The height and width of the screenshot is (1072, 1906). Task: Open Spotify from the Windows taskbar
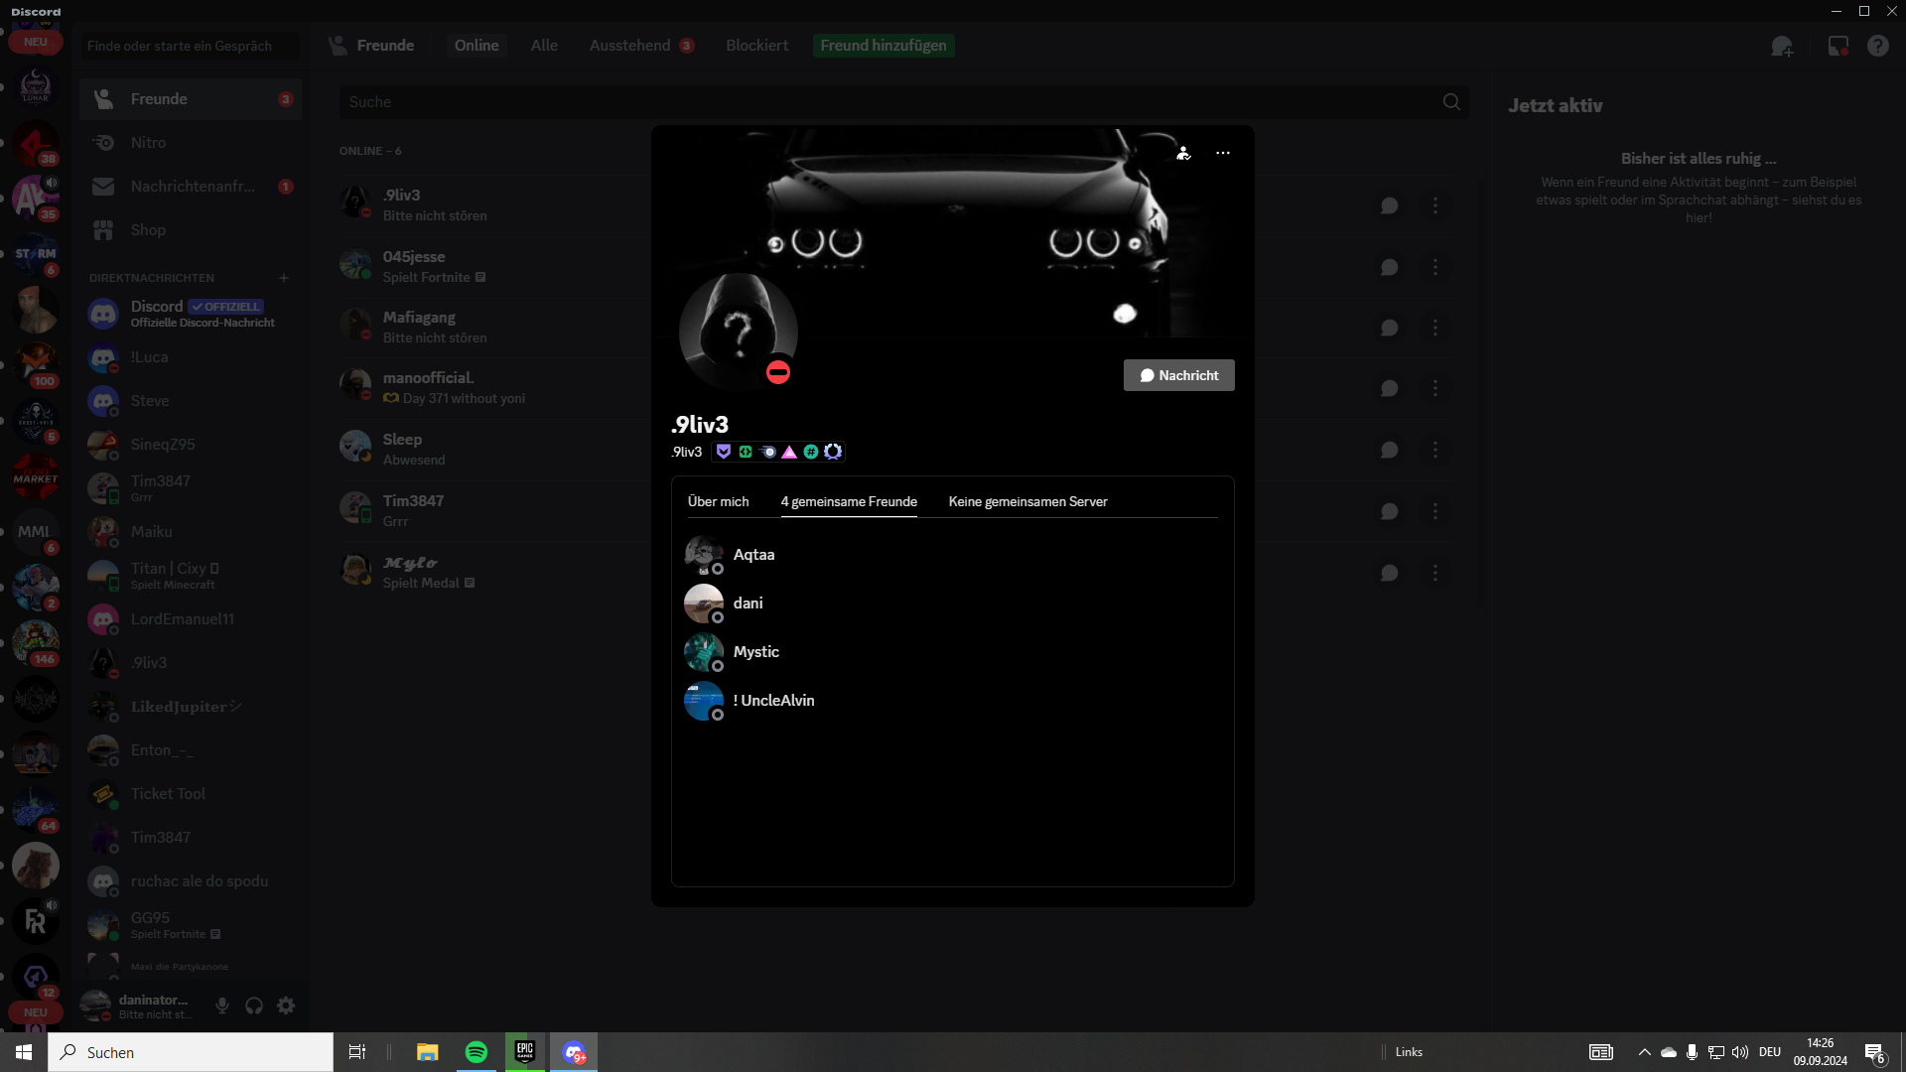click(x=476, y=1052)
